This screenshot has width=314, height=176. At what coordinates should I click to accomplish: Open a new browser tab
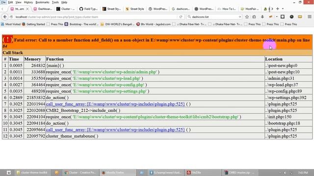click(x=278, y=9)
